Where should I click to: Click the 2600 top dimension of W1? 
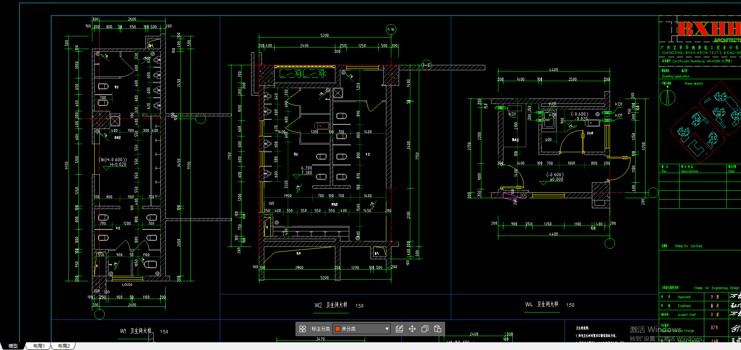(x=132, y=19)
